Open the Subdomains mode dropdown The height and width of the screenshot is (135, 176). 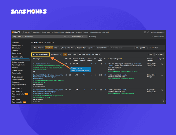coord(77,37)
